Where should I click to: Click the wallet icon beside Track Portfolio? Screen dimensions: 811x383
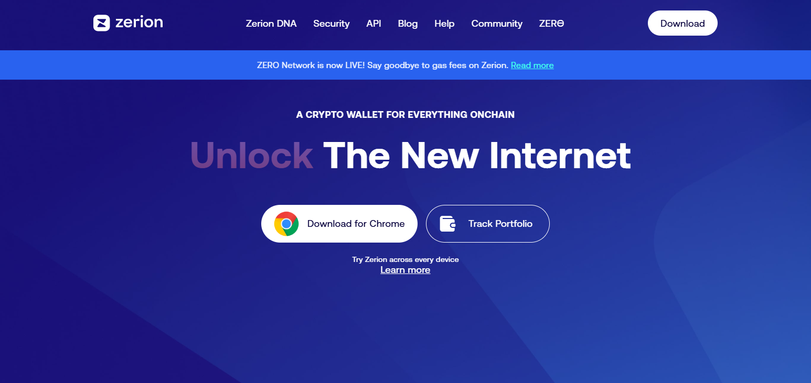pyautogui.click(x=447, y=224)
